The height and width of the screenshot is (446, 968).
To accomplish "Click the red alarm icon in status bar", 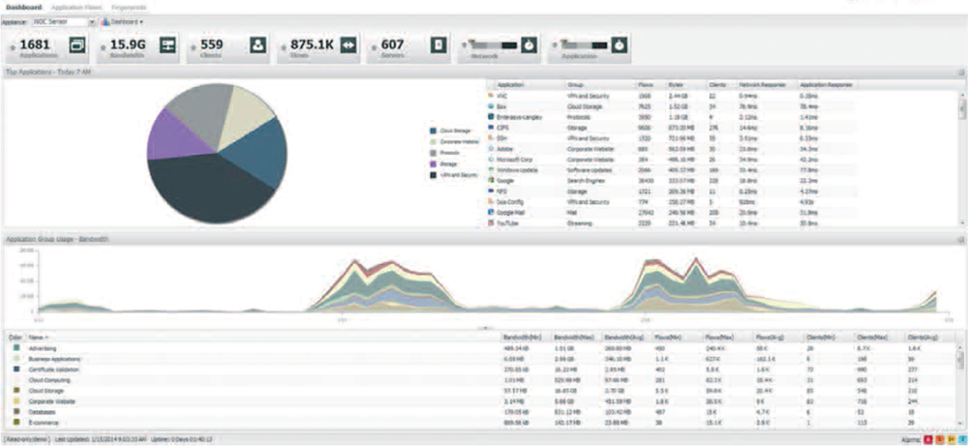I will click(x=928, y=439).
